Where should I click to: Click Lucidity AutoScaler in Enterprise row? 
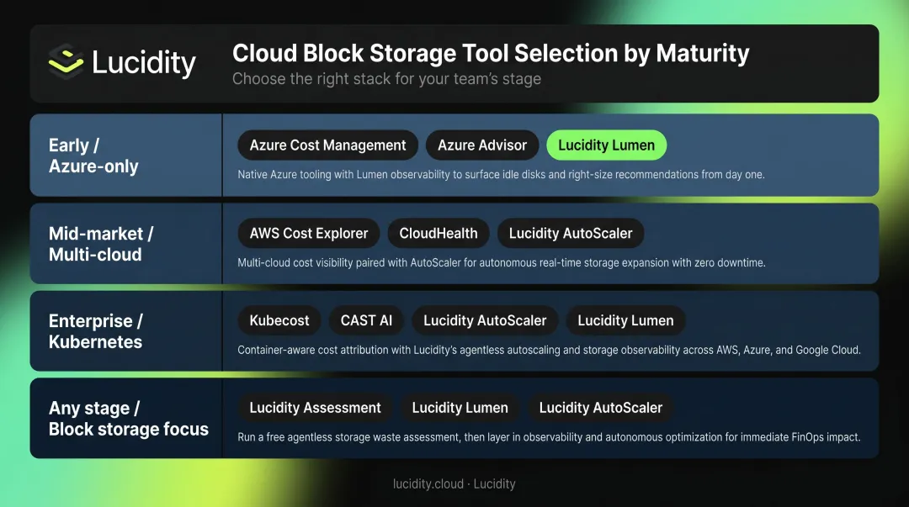tap(485, 320)
